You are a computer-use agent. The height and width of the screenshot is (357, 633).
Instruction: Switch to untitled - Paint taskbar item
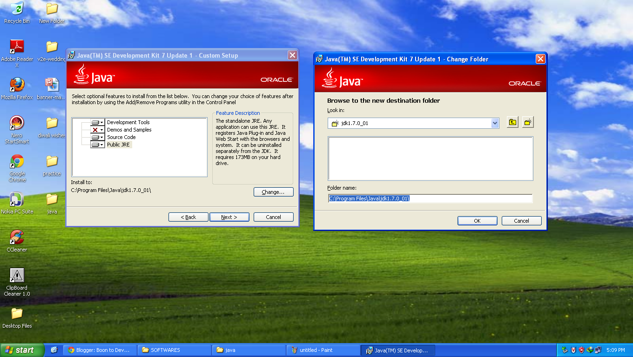(323, 350)
